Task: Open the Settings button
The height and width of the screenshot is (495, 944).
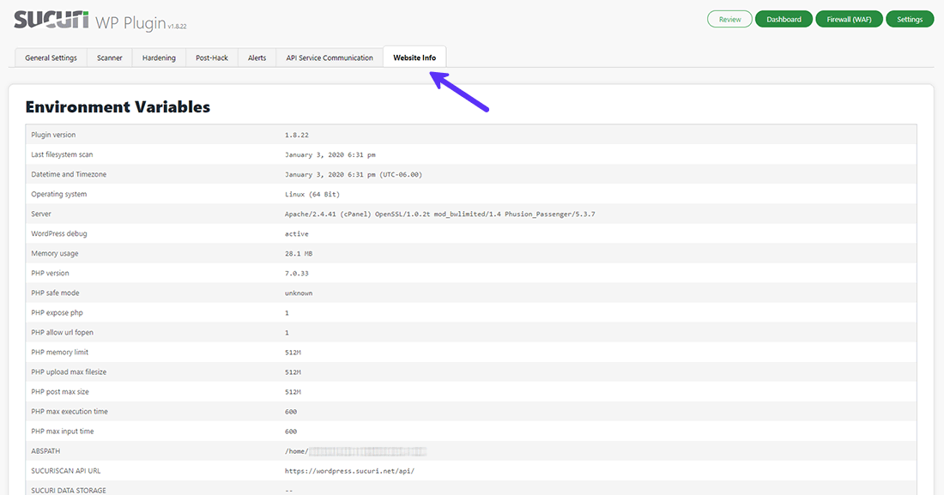Action: click(x=910, y=18)
